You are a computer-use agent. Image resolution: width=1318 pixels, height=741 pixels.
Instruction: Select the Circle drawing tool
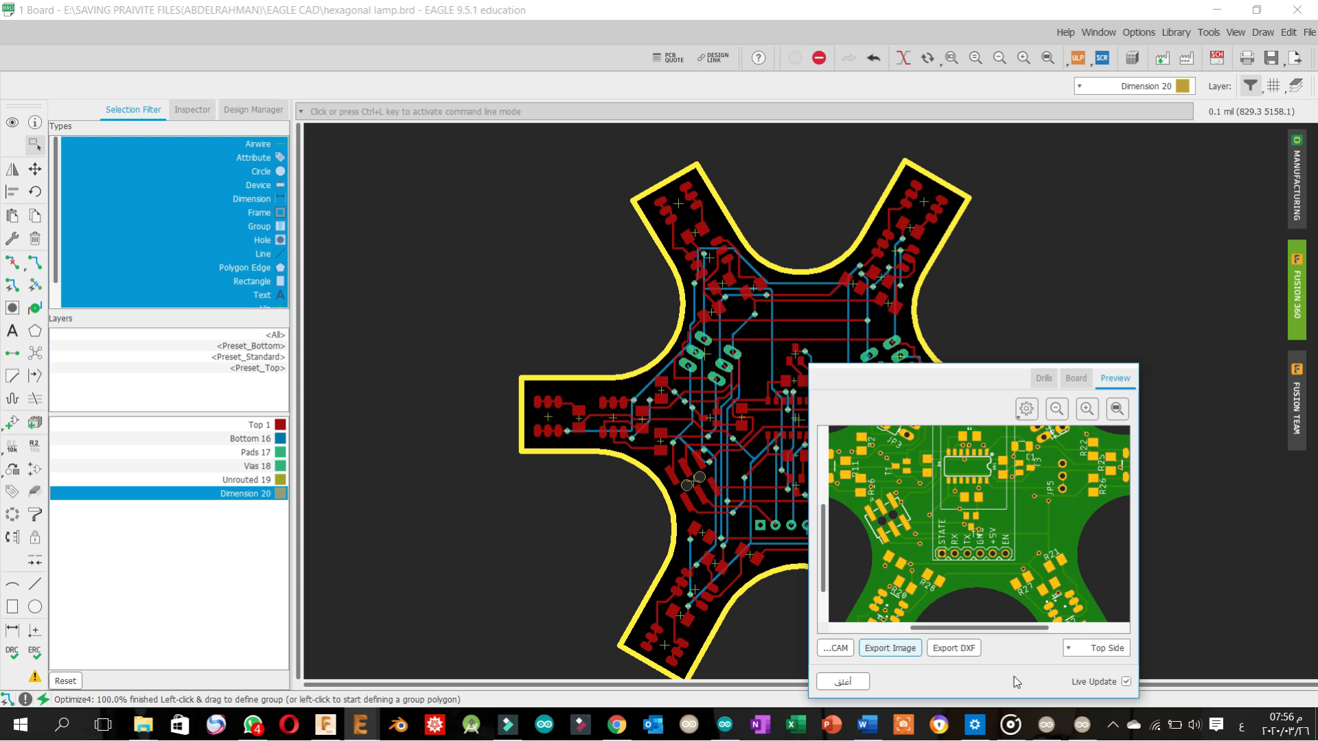pyautogui.click(x=35, y=607)
